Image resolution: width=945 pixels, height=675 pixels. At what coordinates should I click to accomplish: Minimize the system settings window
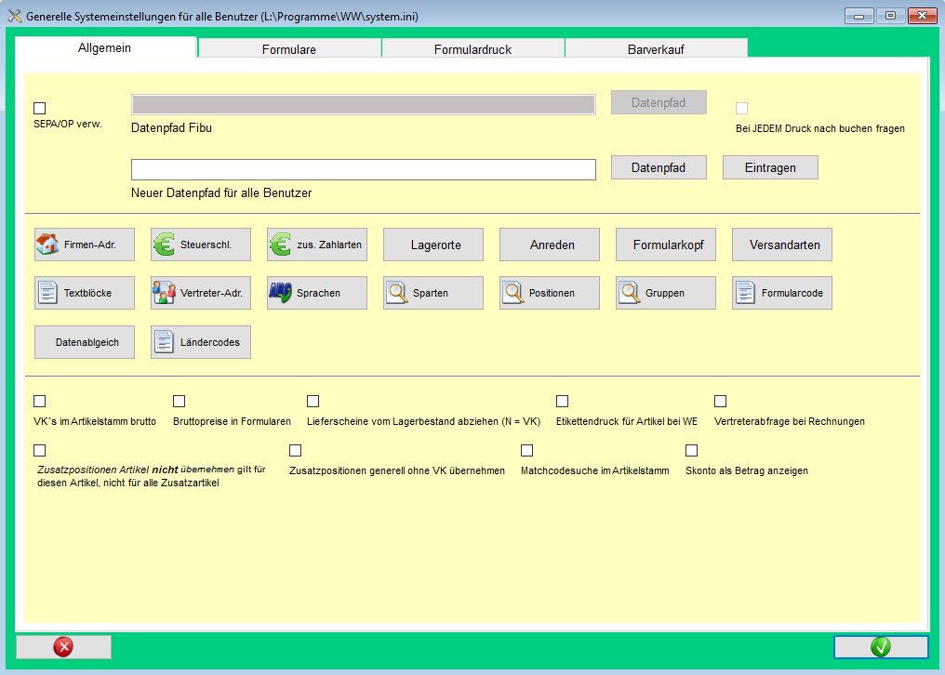(858, 16)
